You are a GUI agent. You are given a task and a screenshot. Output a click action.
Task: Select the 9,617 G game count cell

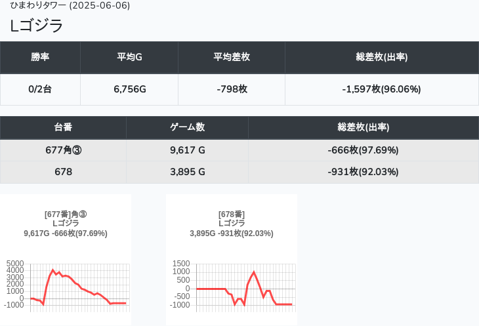[x=187, y=150]
